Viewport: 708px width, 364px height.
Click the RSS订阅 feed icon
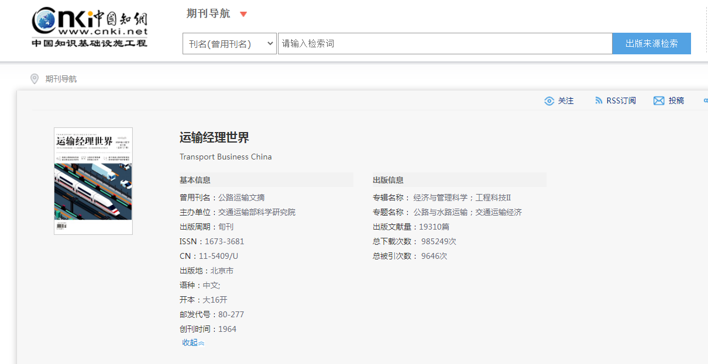[599, 101]
